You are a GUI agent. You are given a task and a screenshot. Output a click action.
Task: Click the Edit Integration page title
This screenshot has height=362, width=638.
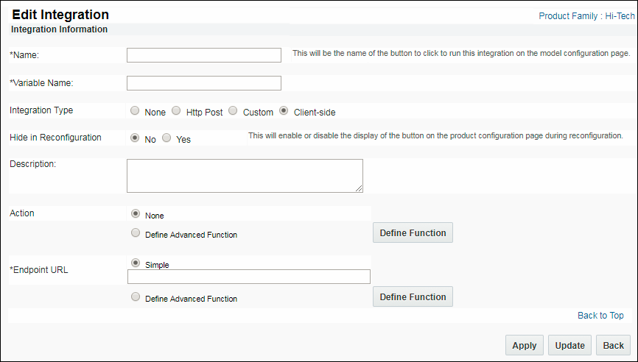[x=60, y=15]
